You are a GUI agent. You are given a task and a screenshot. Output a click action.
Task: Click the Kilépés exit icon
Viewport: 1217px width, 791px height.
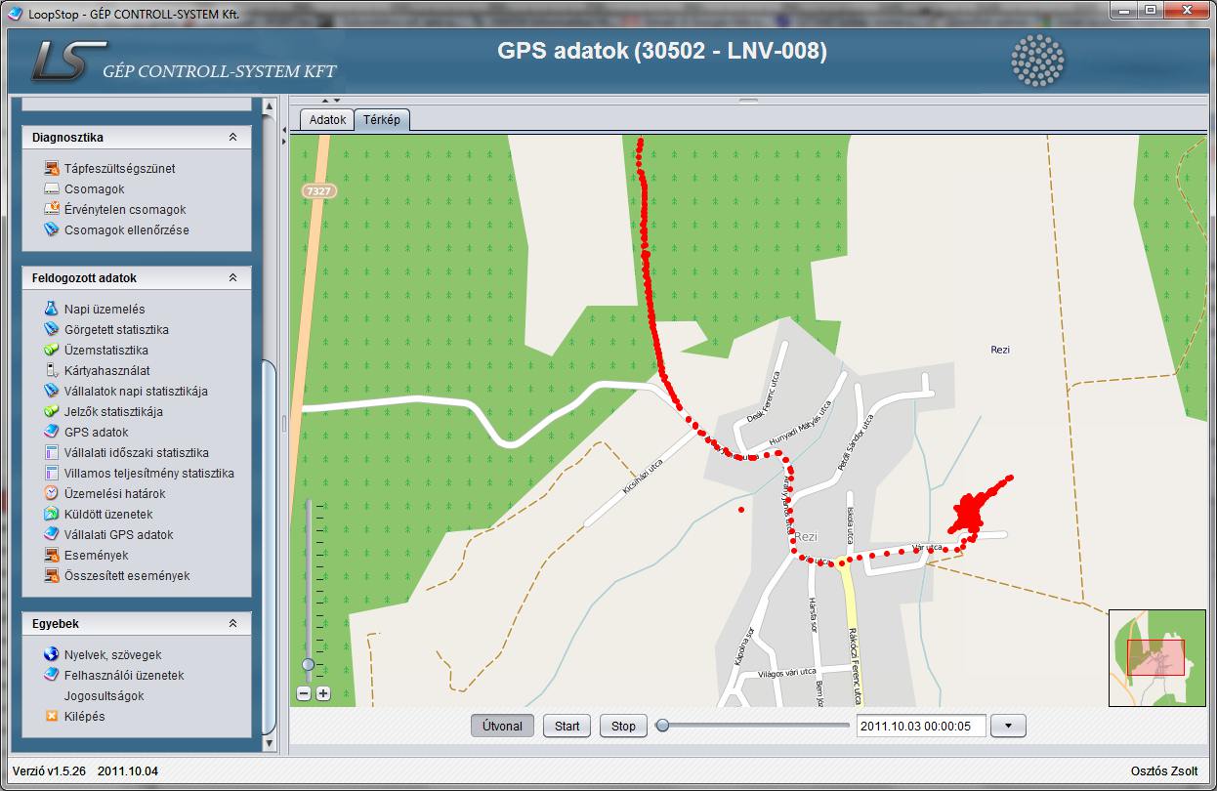53,717
